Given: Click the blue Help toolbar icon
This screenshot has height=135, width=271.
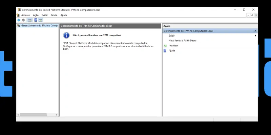Looking at the screenshot, I should (36, 20).
